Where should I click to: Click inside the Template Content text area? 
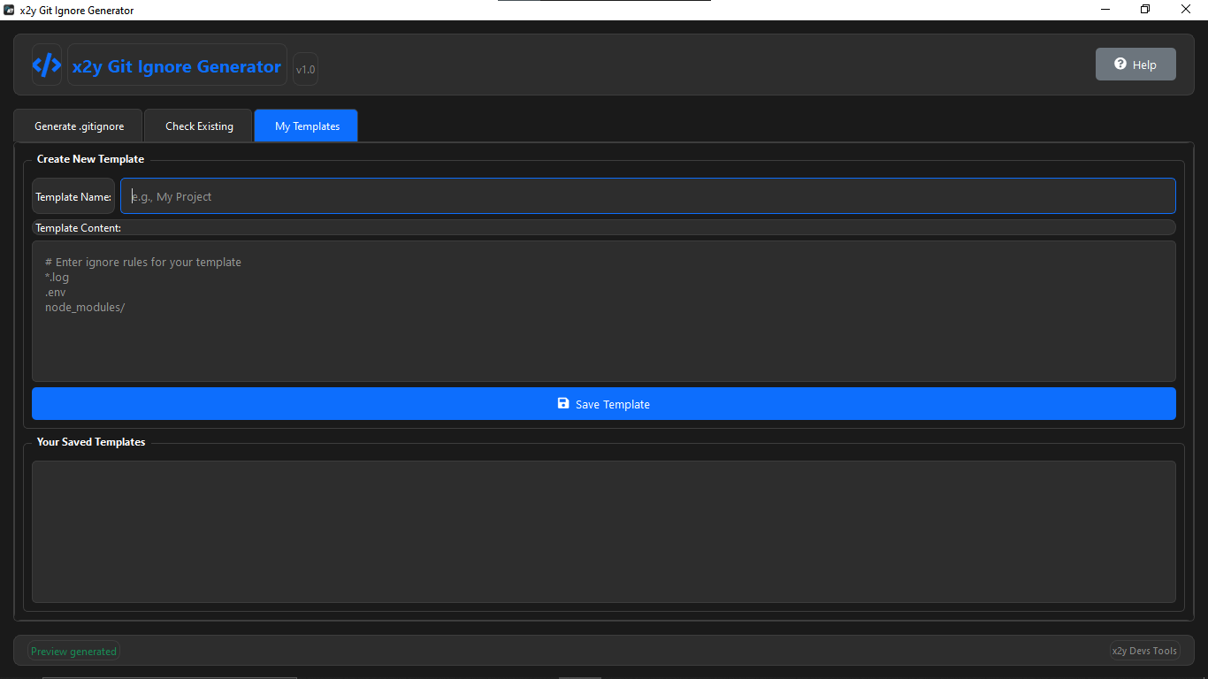click(x=604, y=309)
